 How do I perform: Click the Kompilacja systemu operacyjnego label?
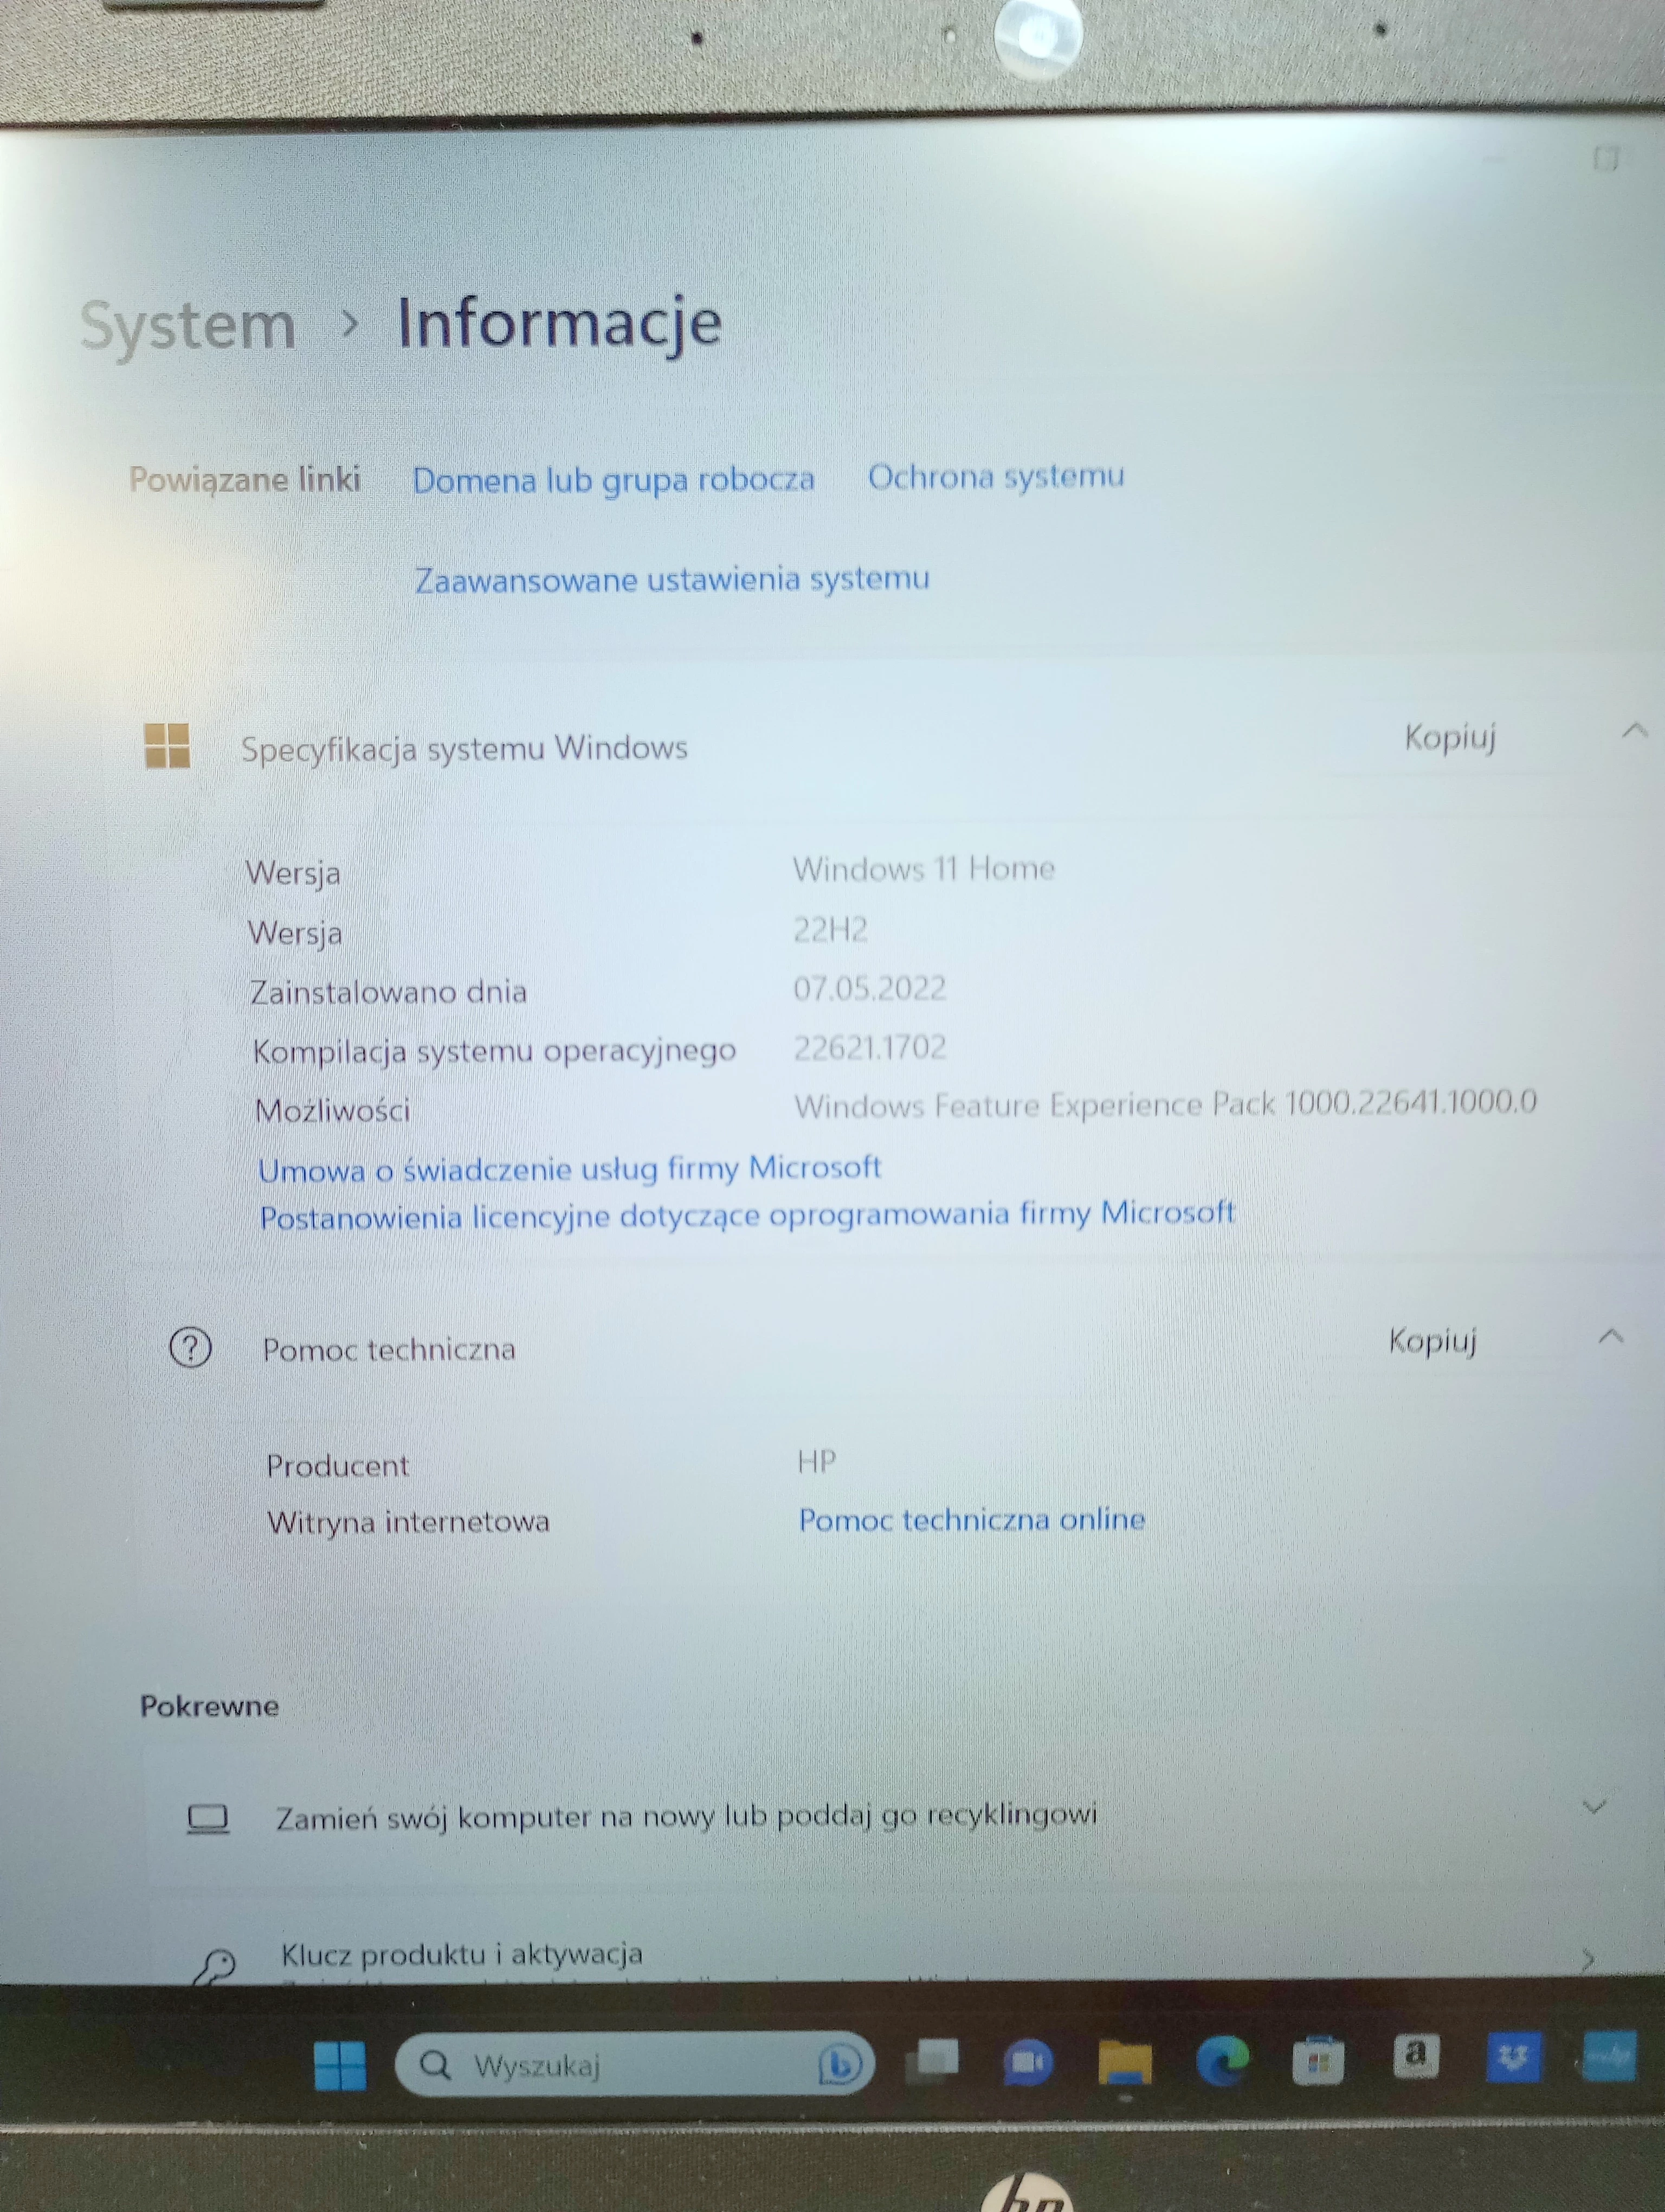pyautogui.click(x=494, y=1051)
